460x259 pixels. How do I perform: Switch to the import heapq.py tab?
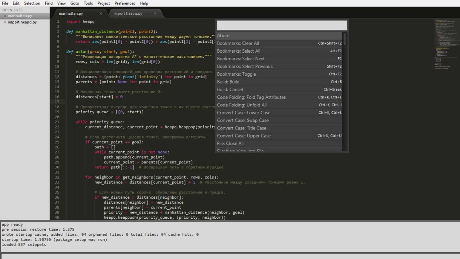(x=128, y=13)
